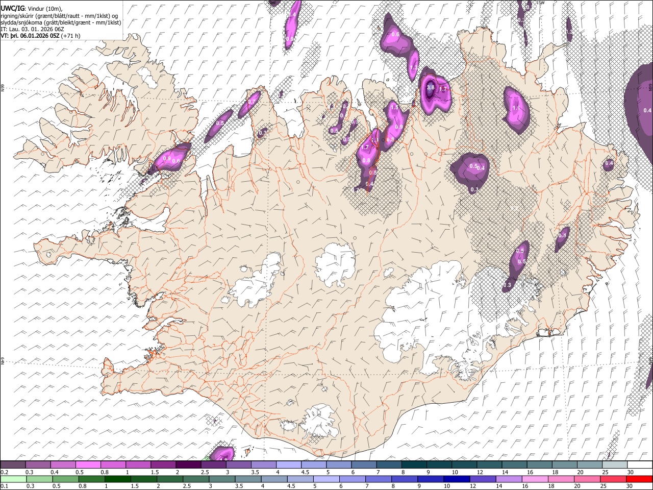Pick the lower scale green swatch between 0.5 and 0.8
The width and height of the screenshot is (653, 490).
[66, 479]
